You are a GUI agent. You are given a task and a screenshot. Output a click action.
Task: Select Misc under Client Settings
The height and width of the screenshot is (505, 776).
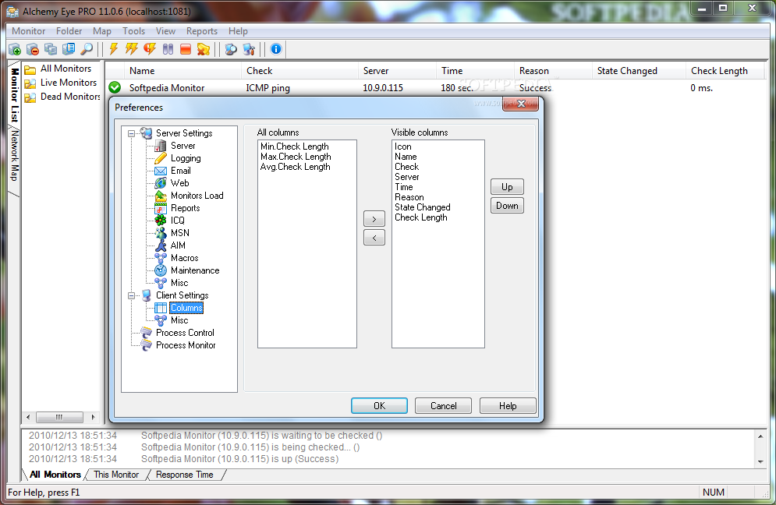point(179,320)
